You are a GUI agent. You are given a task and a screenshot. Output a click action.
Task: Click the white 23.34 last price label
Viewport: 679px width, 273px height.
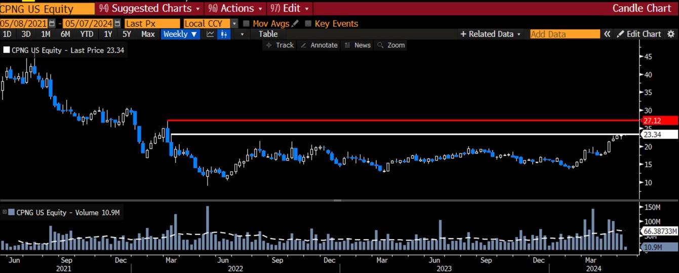[x=660, y=134]
